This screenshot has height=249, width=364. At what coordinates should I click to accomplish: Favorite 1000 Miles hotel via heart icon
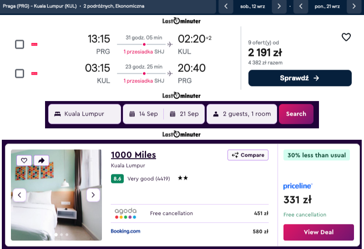coord(24,160)
